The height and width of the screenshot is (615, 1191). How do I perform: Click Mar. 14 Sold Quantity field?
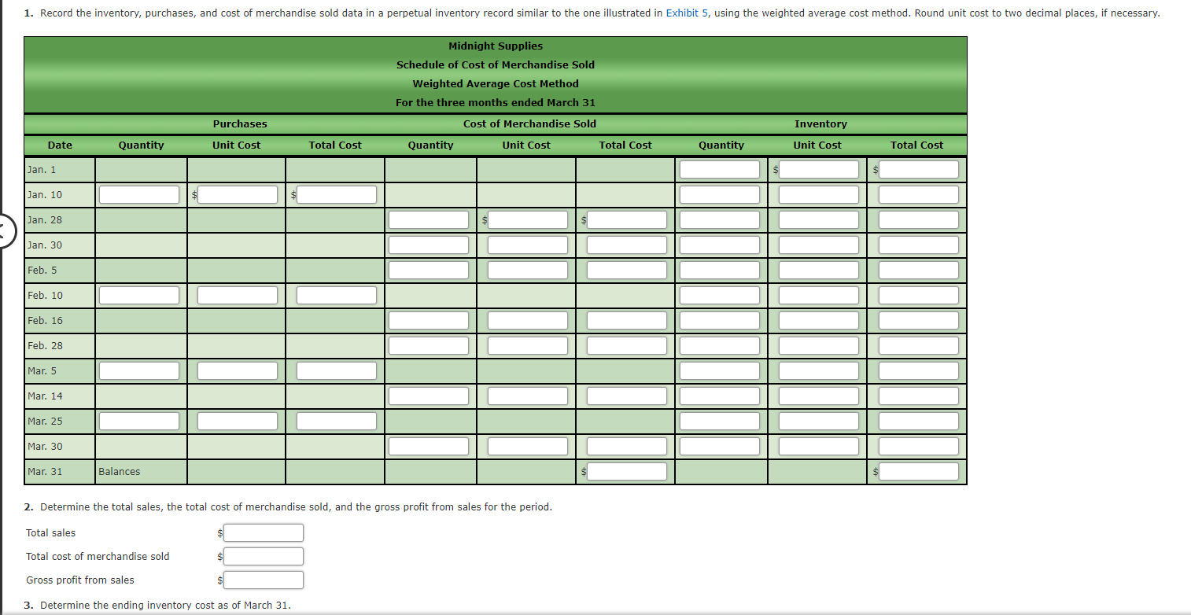tap(429, 396)
